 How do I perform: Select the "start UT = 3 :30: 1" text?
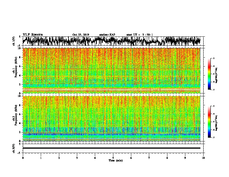point(140,35)
